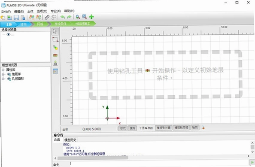
Task: Click the green undo arrow
Action: tap(62, 17)
